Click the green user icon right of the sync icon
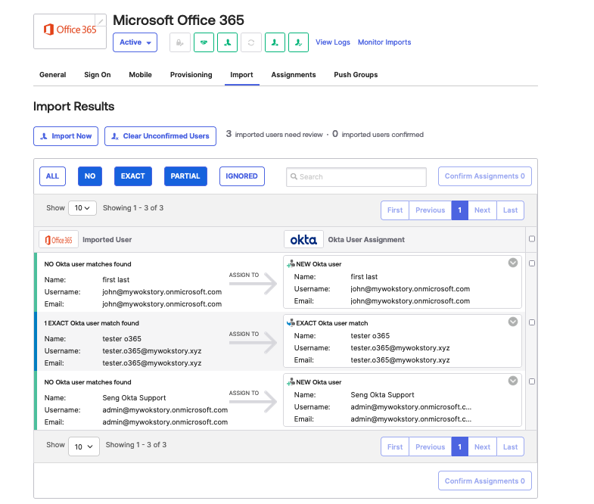594x504 pixels. click(x=275, y=42)
